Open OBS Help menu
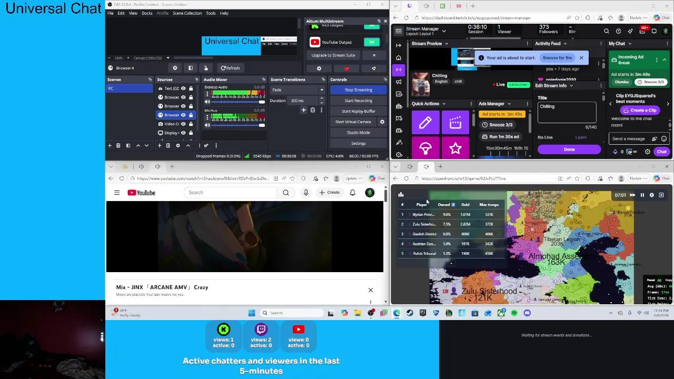Viewport: 674px width, 379px height. 224,13
